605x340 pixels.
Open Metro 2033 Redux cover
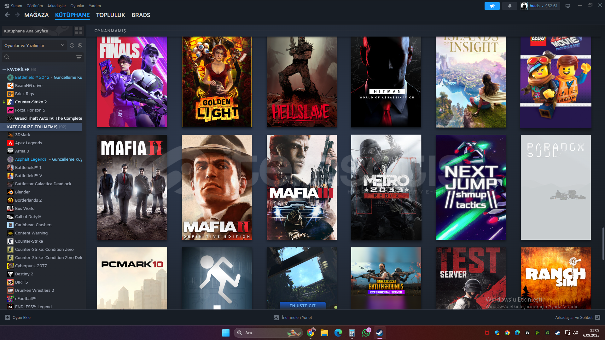tap(386, 187)
